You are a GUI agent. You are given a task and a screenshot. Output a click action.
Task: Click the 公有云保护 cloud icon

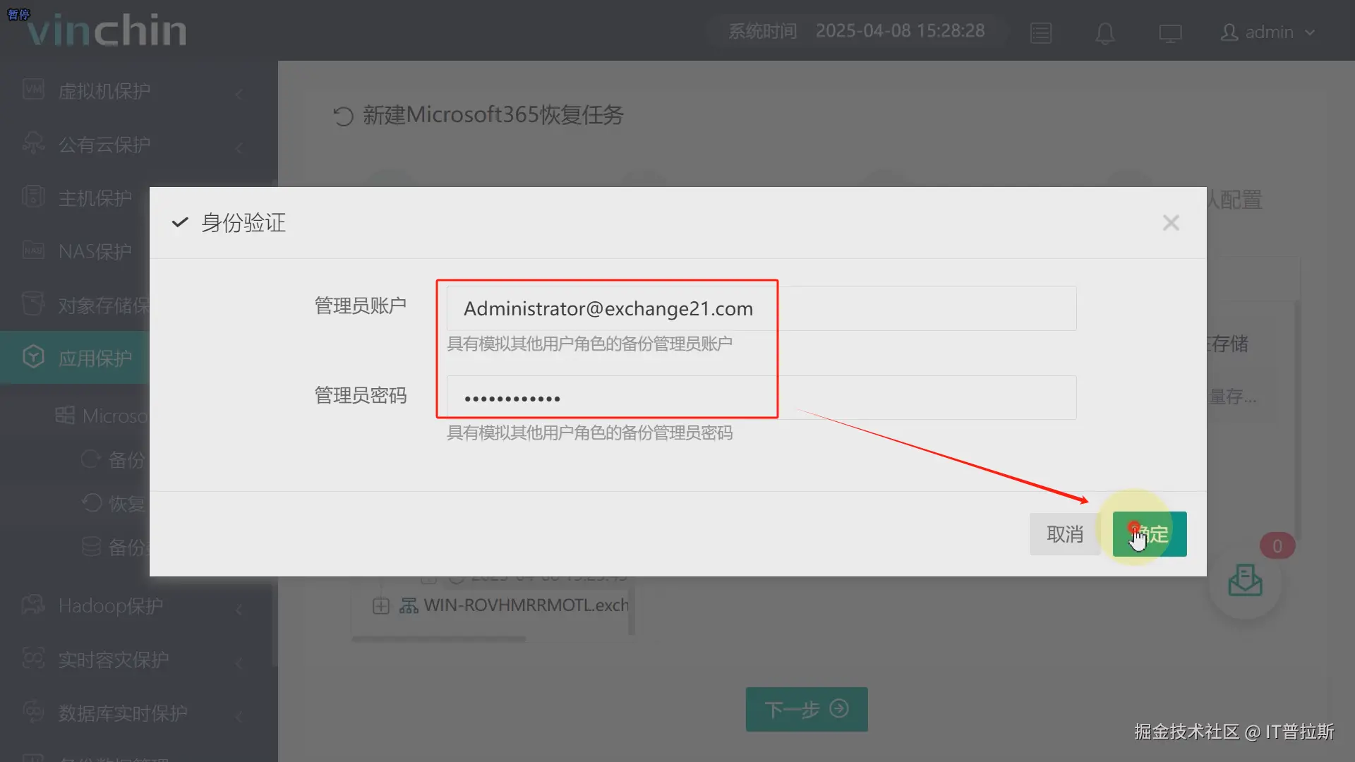tap(33, 143)
